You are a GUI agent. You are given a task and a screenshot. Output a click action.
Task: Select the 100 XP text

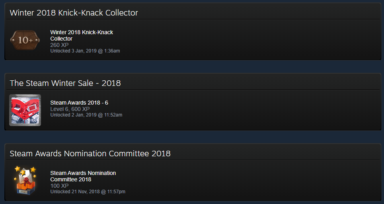[59, 186]
